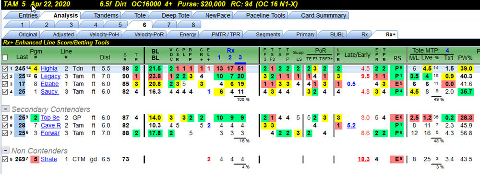Screen dimensions: 480x174
Task: Select race tab 8
Action: (x=190, y=25)
